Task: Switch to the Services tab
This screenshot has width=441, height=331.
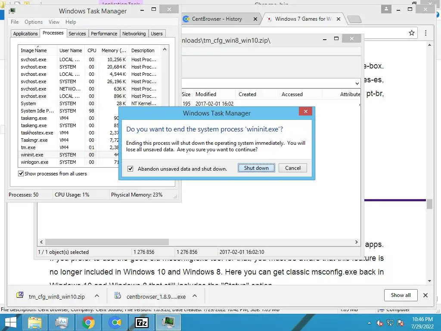Action: pos(77,34)
